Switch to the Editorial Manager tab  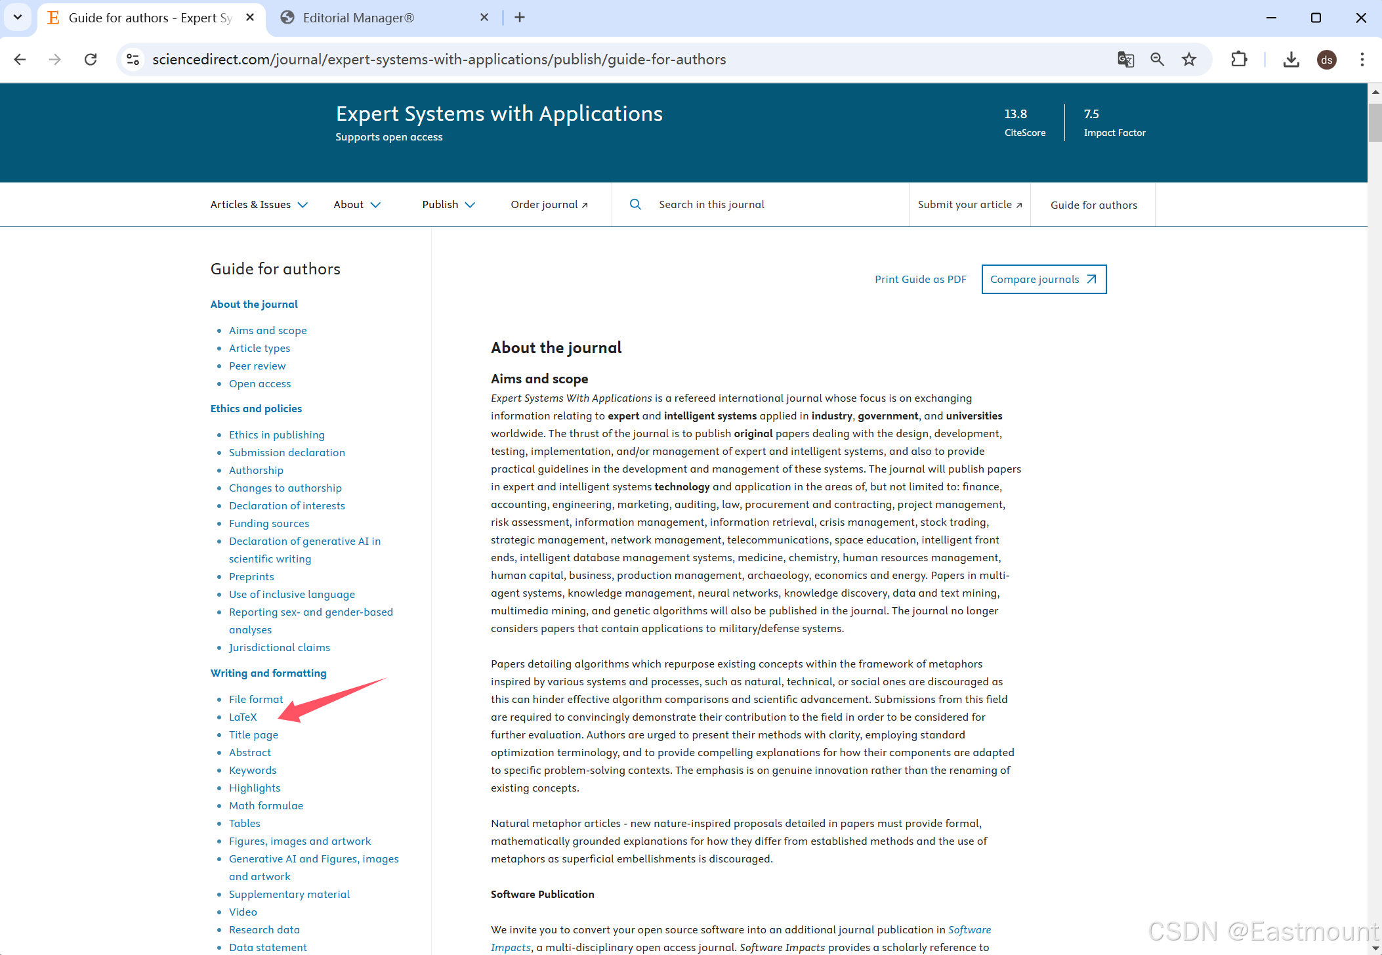358,18
